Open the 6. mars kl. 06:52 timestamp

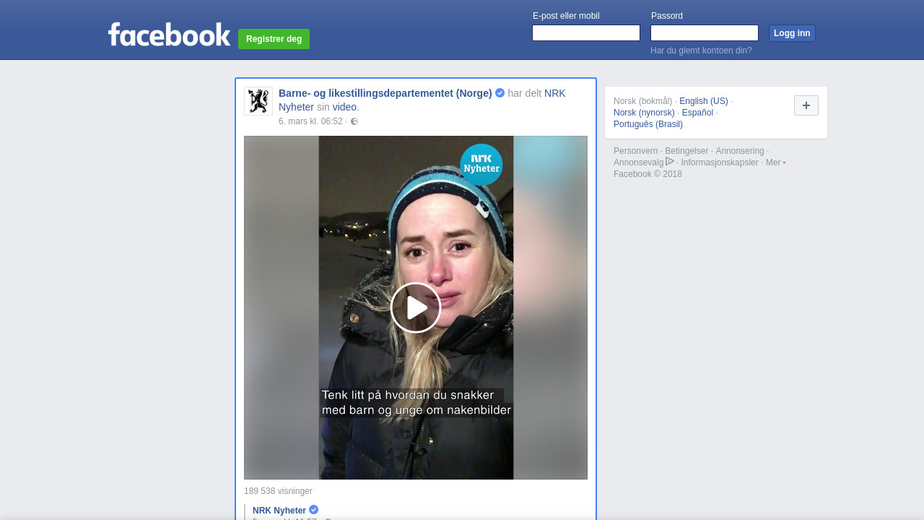(310, 121)
